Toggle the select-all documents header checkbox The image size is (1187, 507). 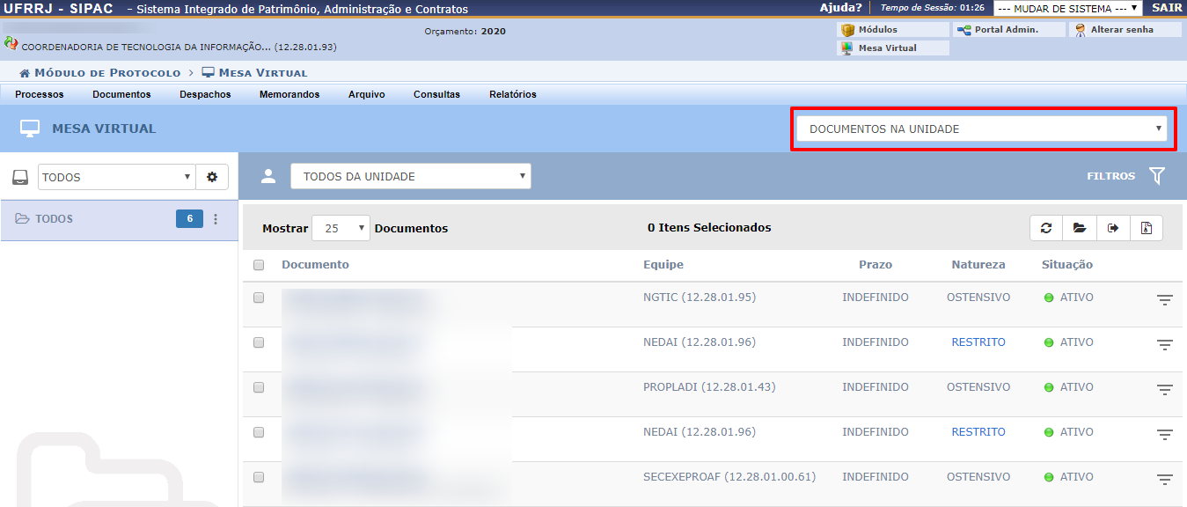point(259,265)
